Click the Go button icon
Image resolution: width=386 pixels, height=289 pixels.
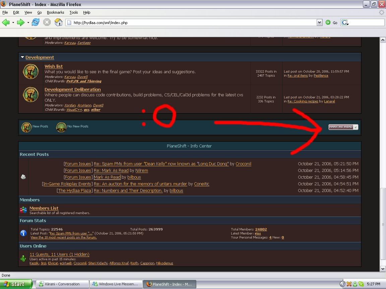coord(328,22)
